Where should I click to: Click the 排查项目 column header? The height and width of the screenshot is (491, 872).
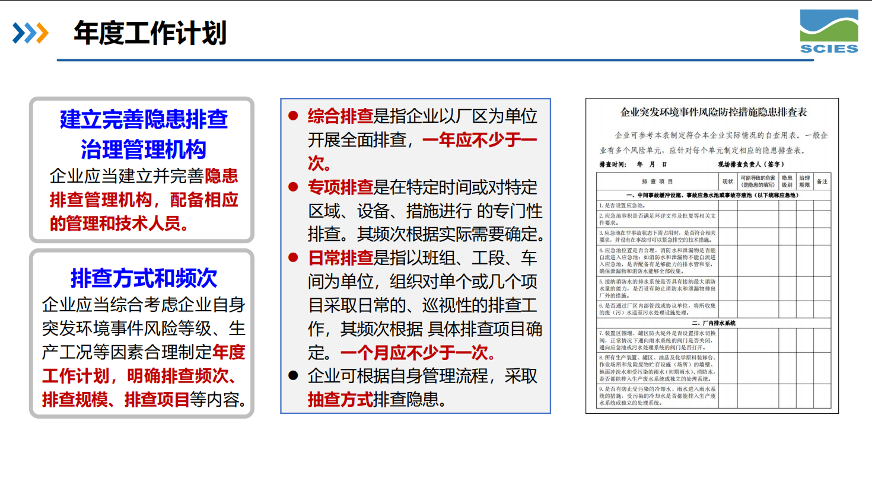pos(657,181)
